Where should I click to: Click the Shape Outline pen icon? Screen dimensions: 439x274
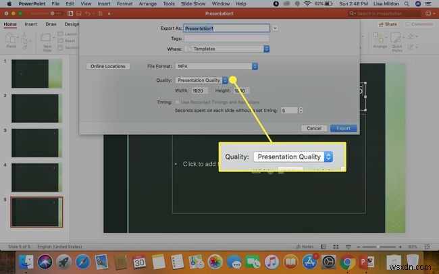(411, 47)
